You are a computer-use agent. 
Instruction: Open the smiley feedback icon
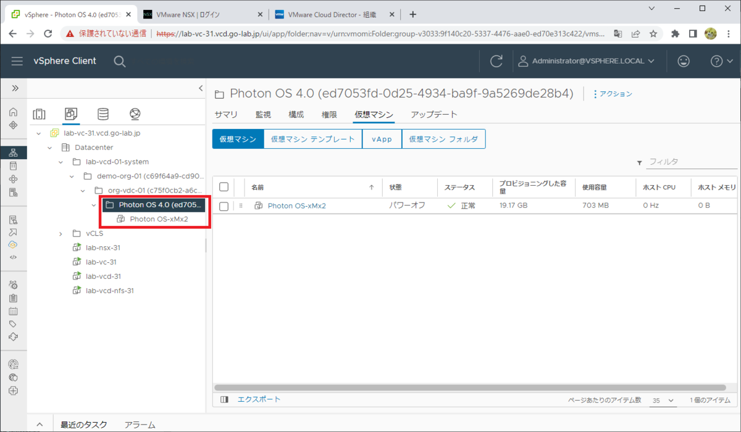tap(684, 61)
